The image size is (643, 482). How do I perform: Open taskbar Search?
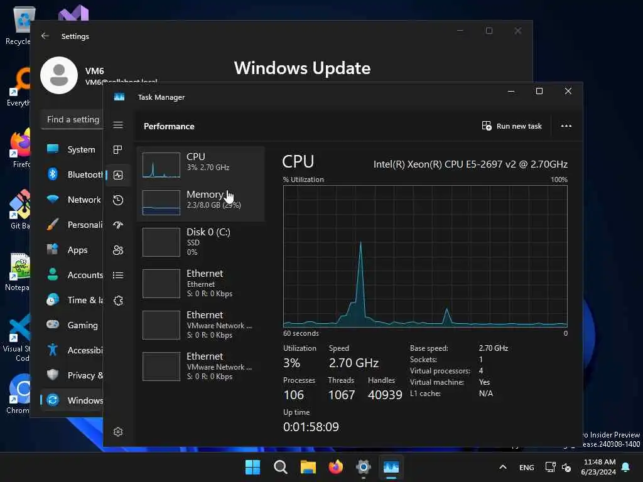(281, 467)
